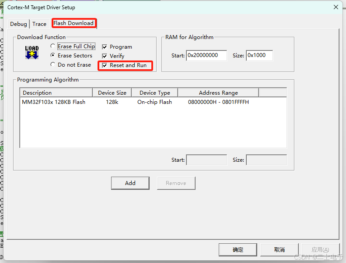Edit RAM for Algorithm Size field
The image size is (346, 263).
pyautogui.click(x=259, y=55)
